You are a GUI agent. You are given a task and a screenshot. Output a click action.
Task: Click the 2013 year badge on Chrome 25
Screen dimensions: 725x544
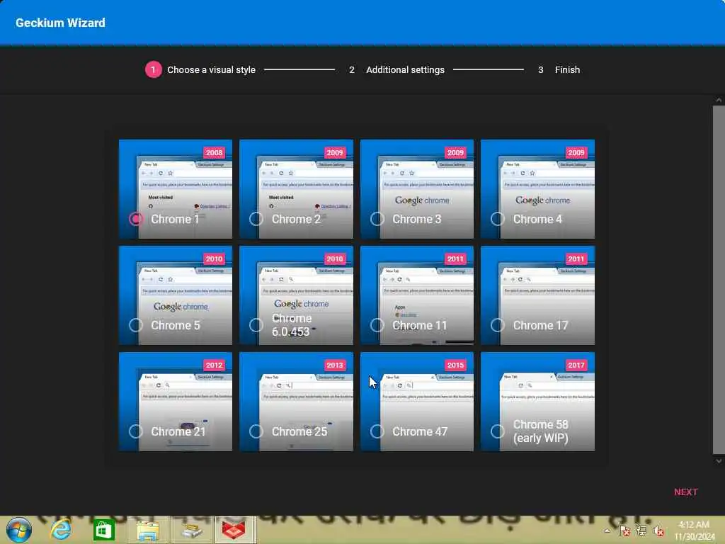[335, 365]
